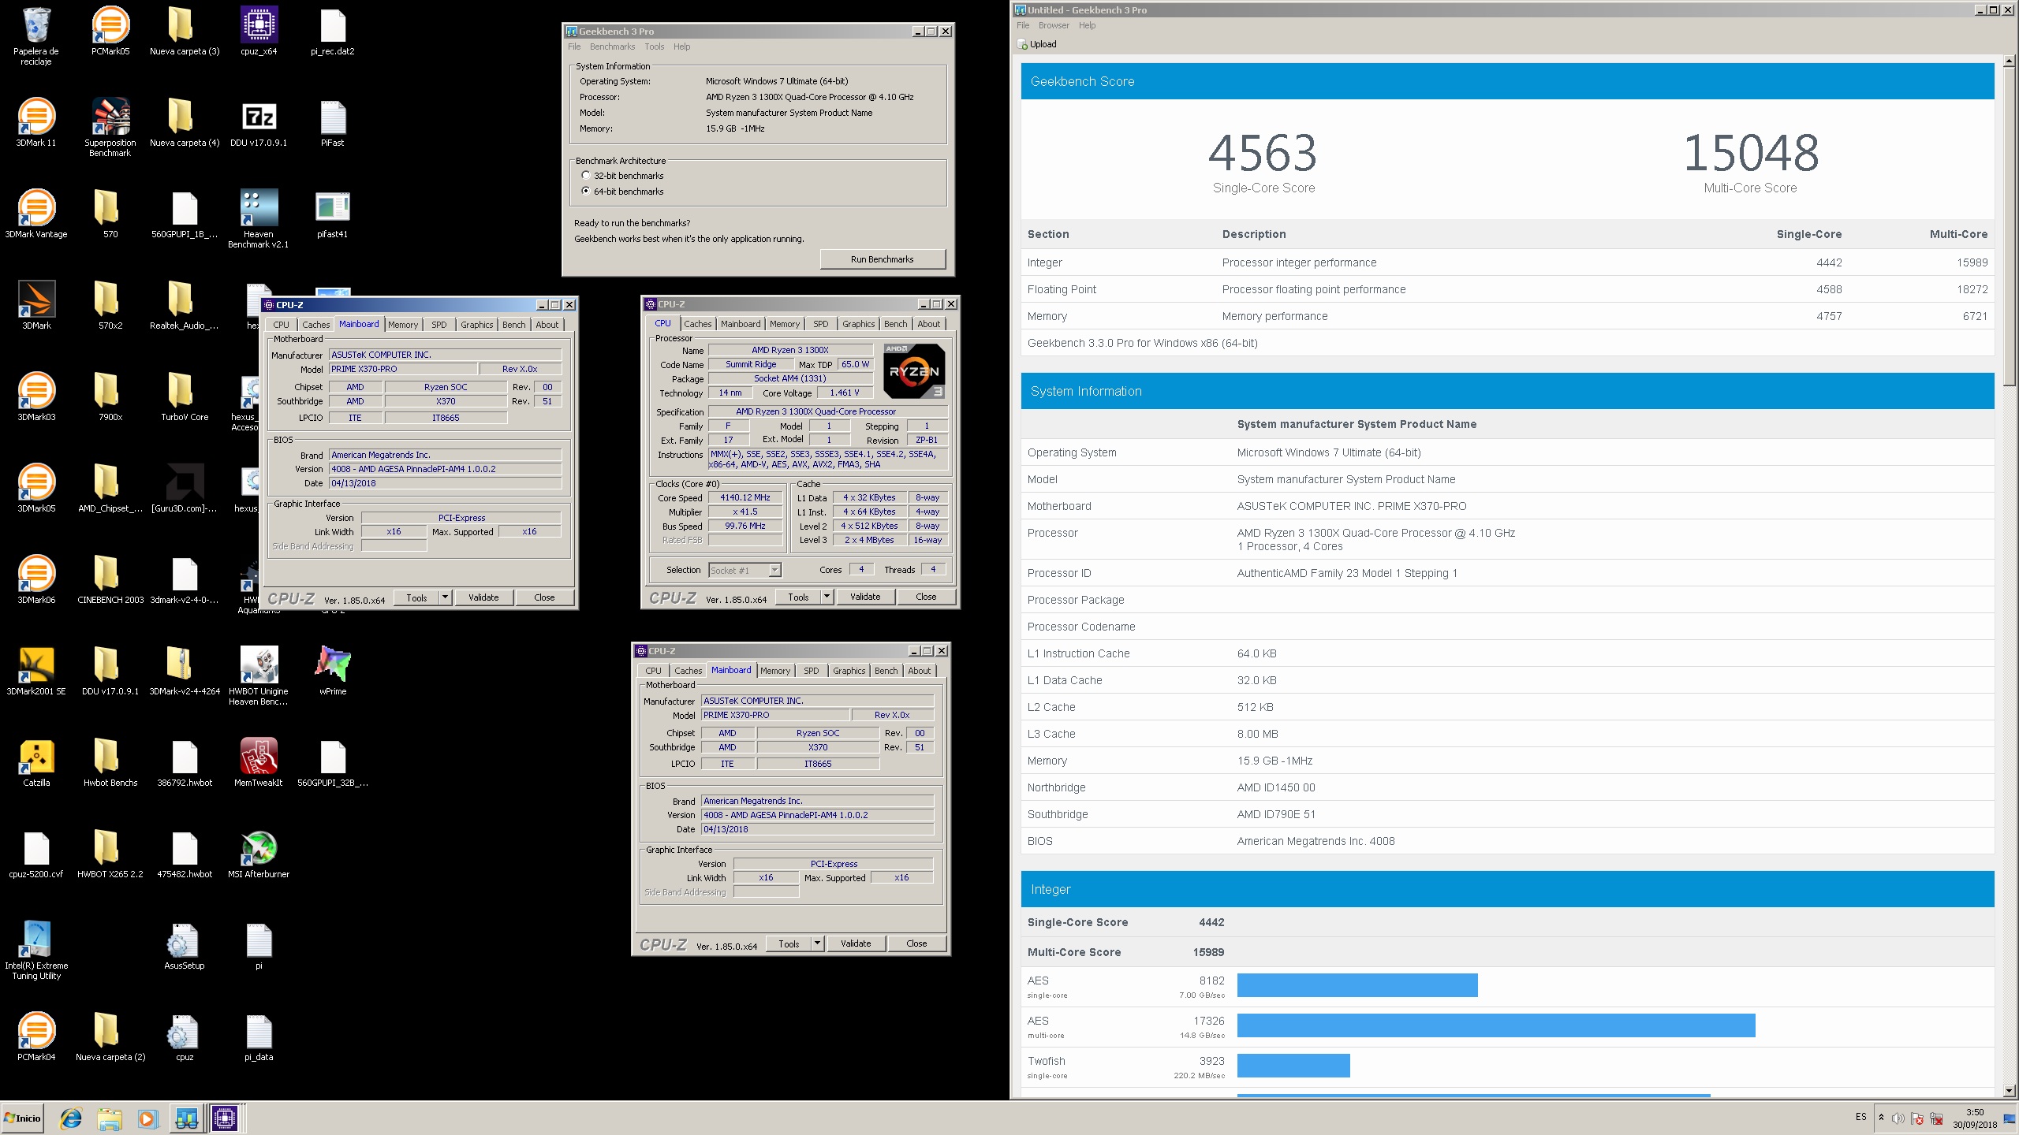Open Graphics tab in left CPU-Z window
The image size is (2019, 1135).
(476, 325)
